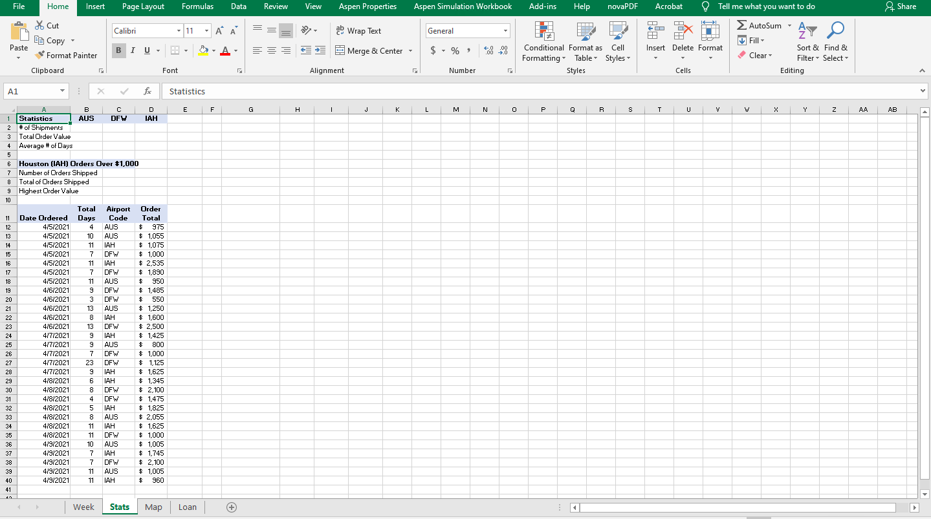Click the Format as Table button

click(585, 43)
